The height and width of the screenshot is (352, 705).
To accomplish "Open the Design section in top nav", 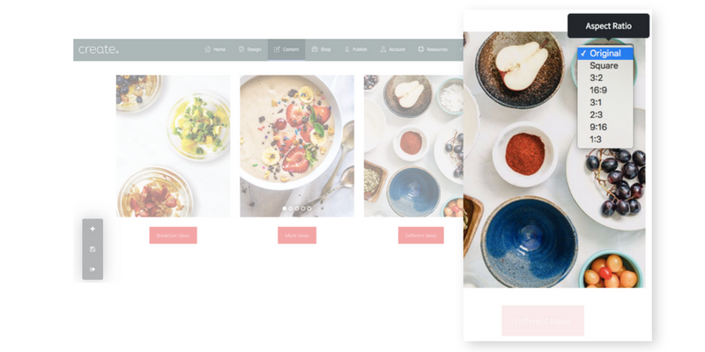I will click(249, 49).
